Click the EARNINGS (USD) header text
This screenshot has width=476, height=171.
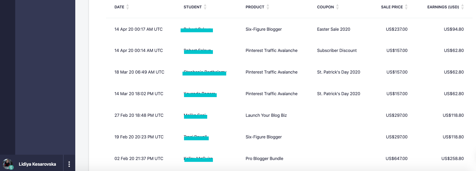(x=443, y=7)
